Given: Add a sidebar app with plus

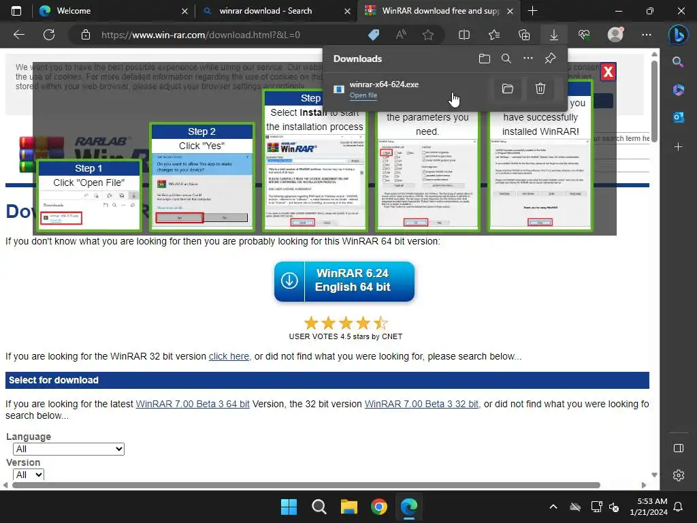Looking at the screenshot, I should (x=678, y=146).
